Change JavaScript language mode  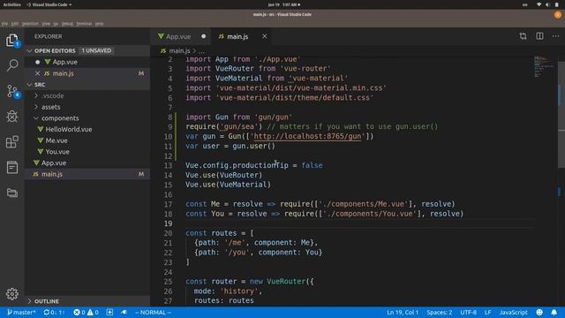(513, 312)
